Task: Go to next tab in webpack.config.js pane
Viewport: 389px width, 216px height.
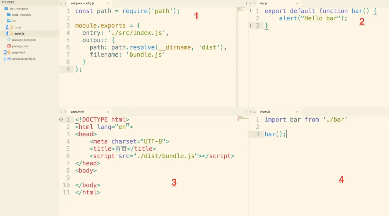Action: click(65, 3)
